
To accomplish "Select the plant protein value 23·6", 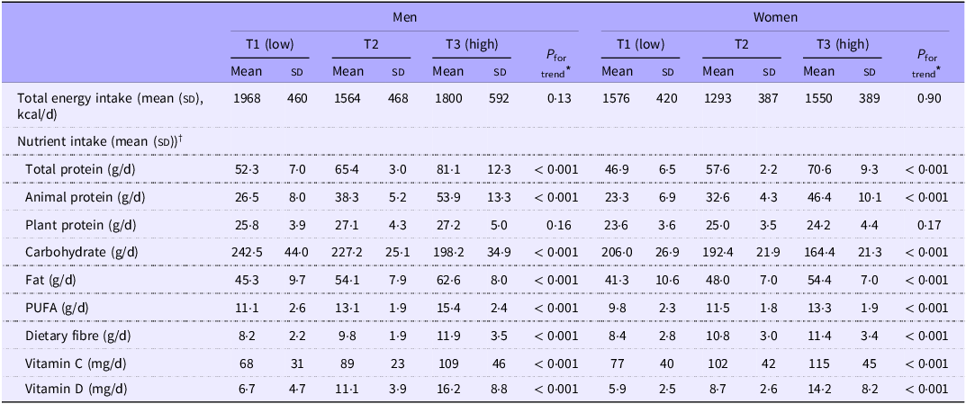I will [617, 225].
